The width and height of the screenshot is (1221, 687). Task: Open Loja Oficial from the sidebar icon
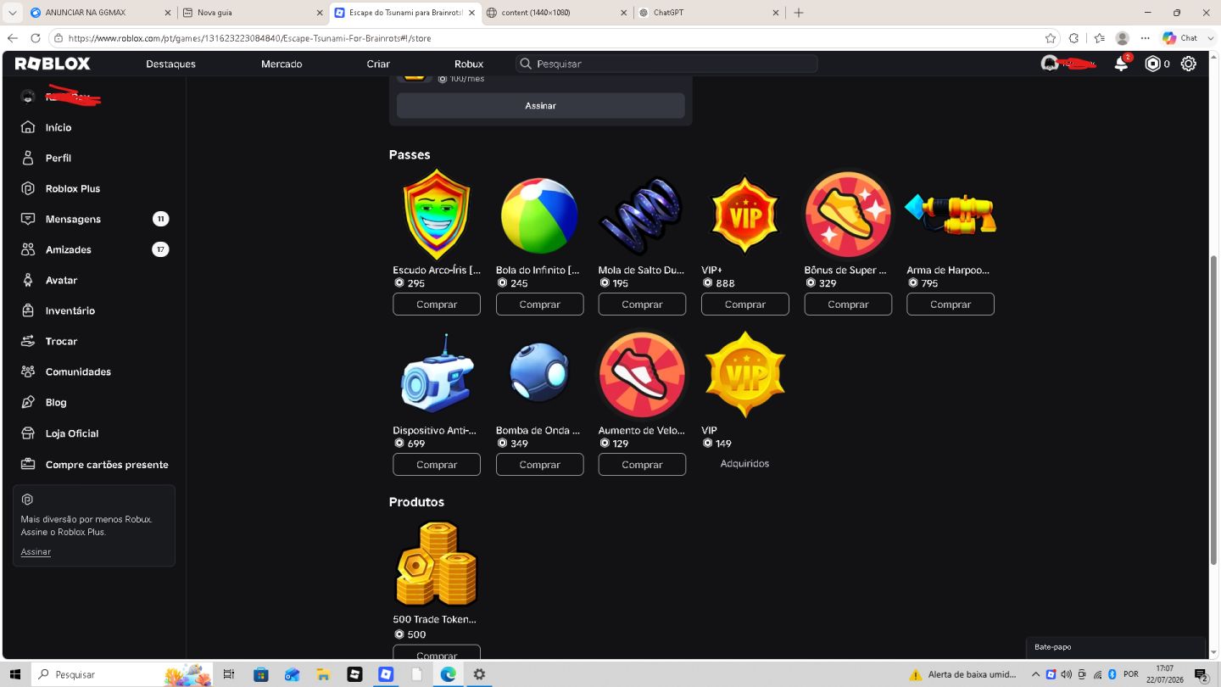pos(28,433)
